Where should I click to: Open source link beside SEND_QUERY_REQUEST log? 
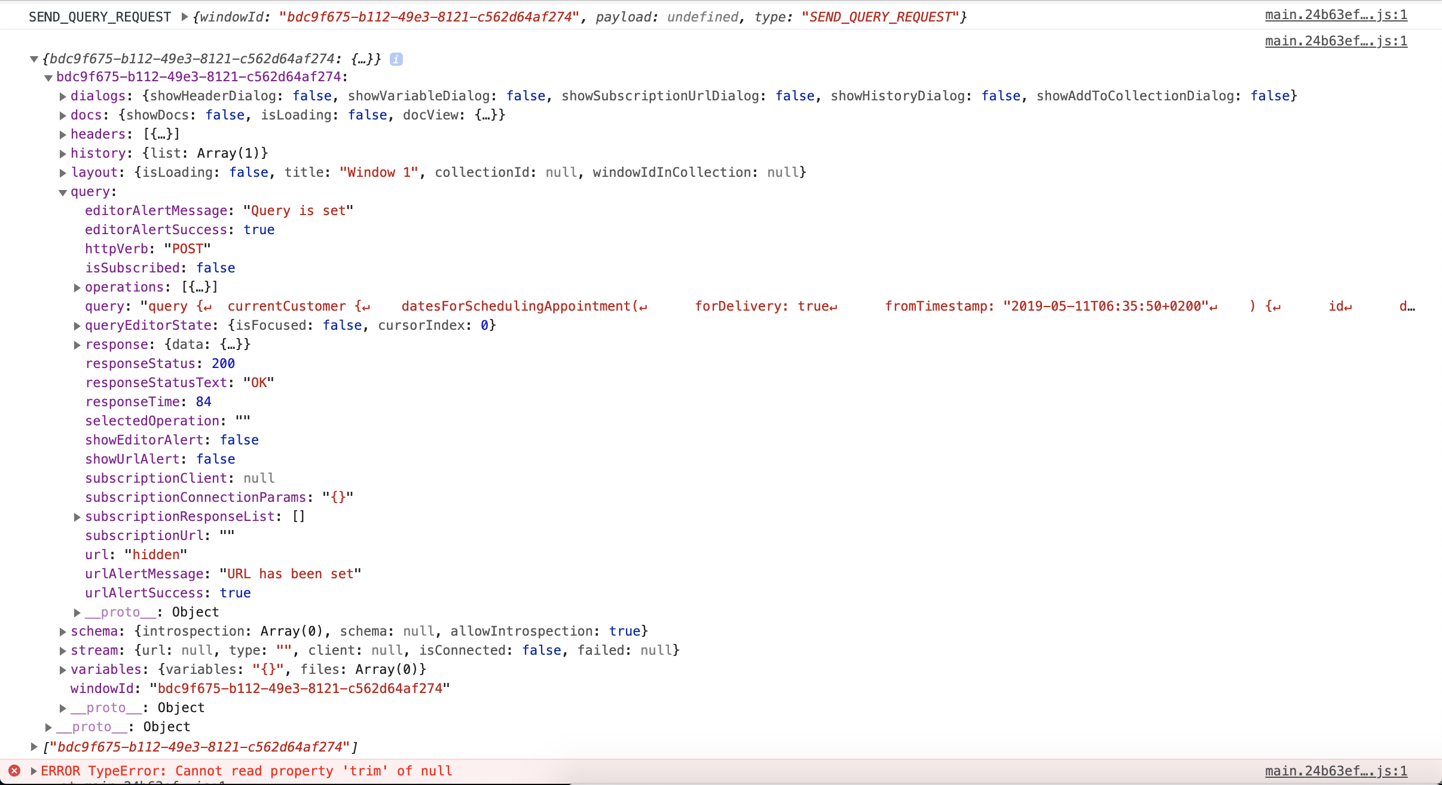(x=1336, y=15)
